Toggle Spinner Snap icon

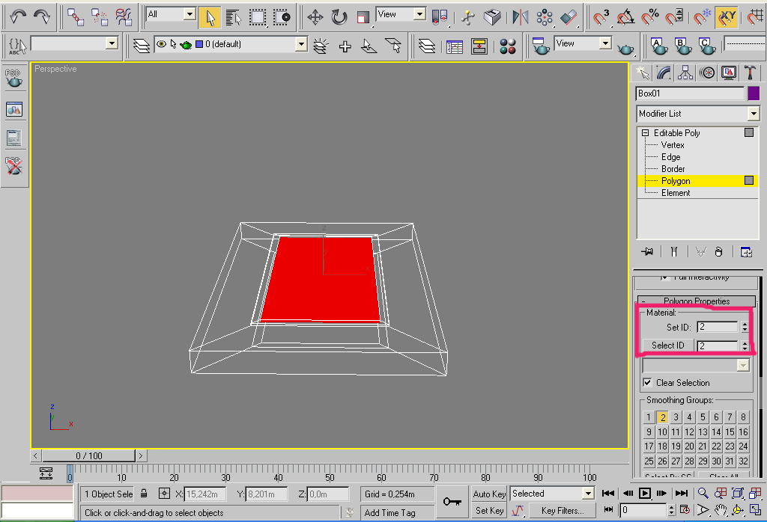[674, 18]
